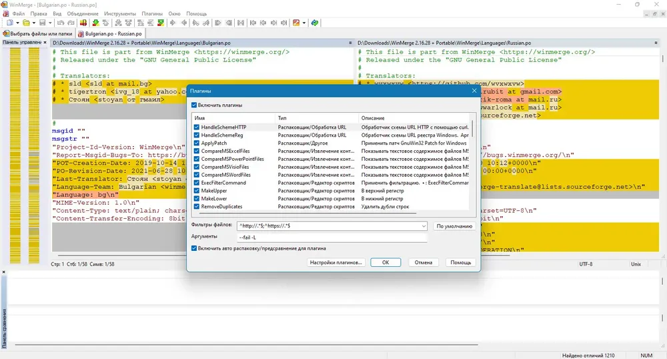This screenshot has height=359, width=667.
Task: Click the Undo toolbar icon
Action: coord(61,23)
